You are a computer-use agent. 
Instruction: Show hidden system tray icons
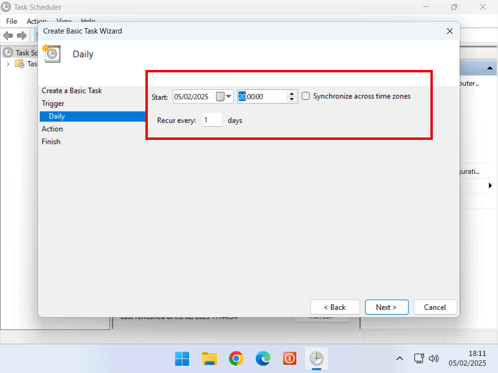pyautogui.click(x=399, y=359)
